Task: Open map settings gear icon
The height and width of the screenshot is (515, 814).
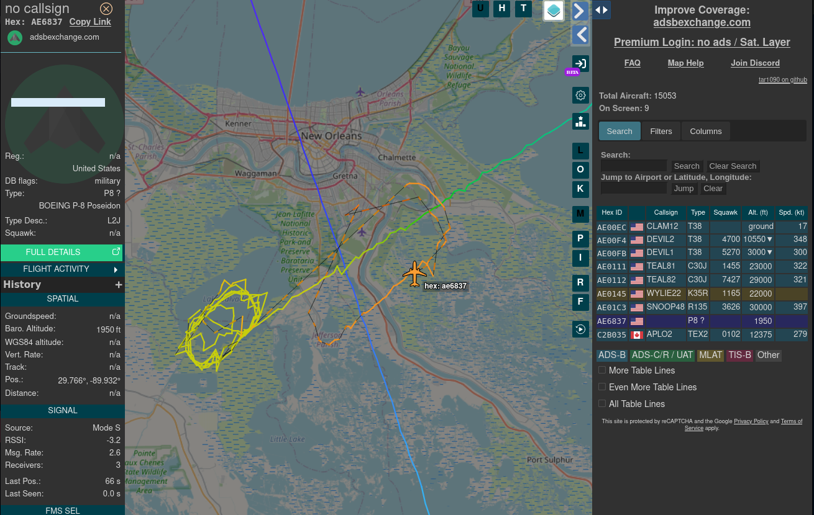Action: pos(580,95)
